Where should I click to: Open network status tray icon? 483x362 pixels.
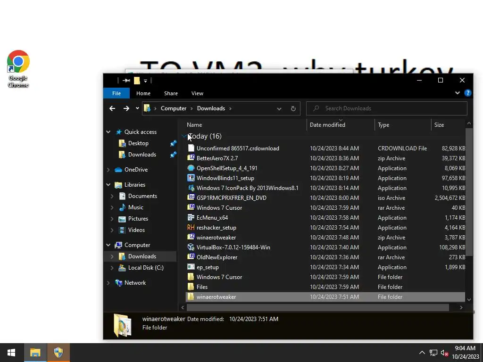433,353
